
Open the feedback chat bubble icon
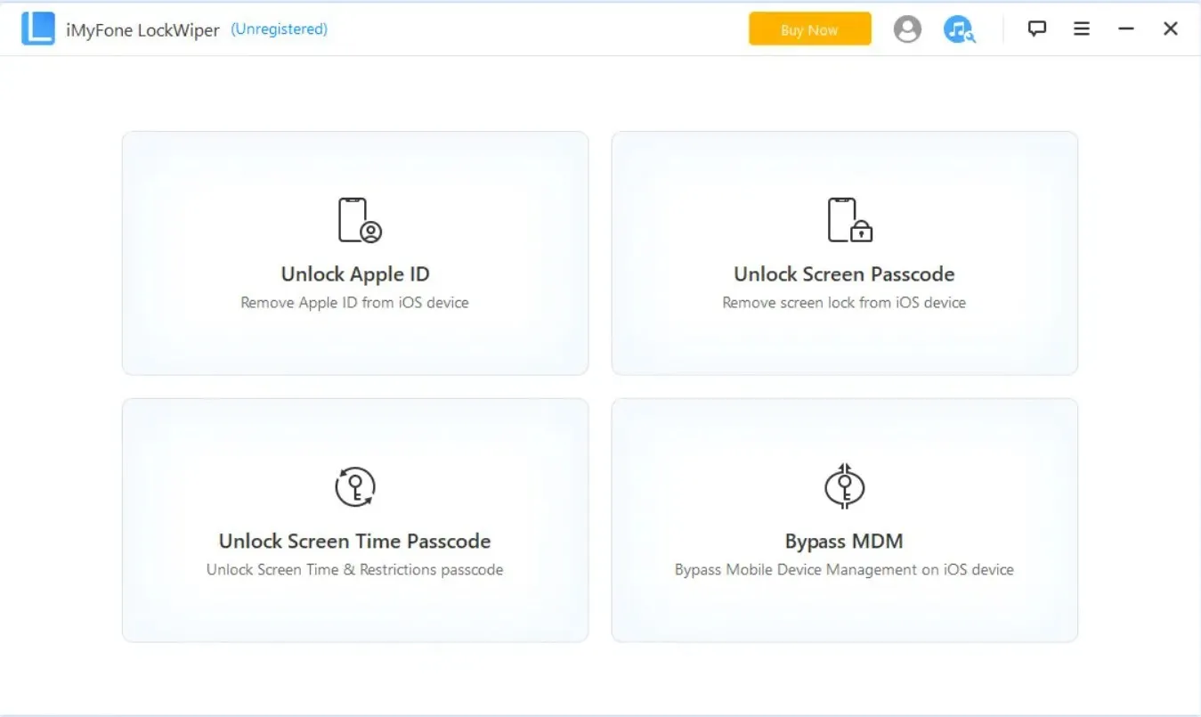coord(1037,29)
